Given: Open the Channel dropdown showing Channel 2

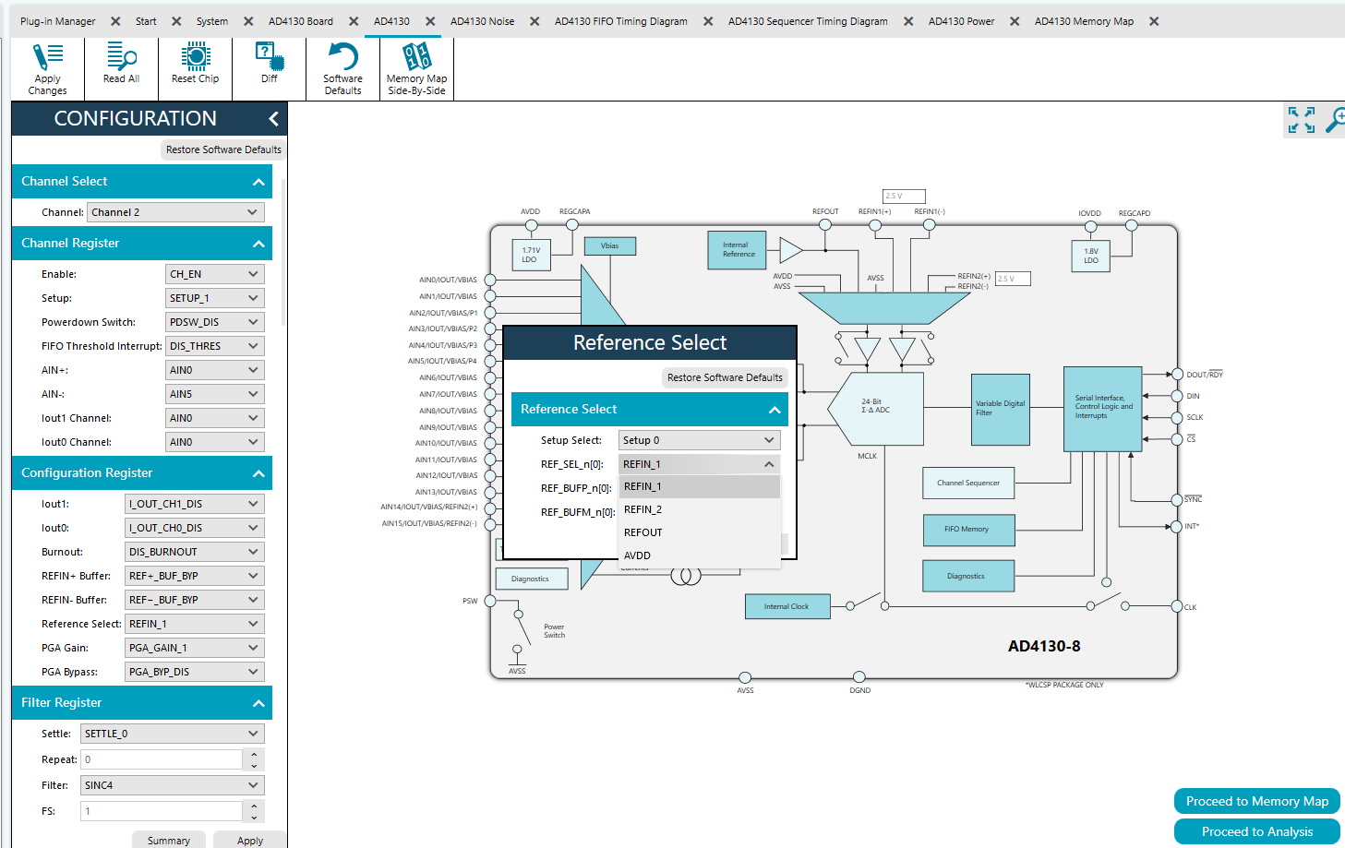Looking at the screenshot, I should point(175,212).
